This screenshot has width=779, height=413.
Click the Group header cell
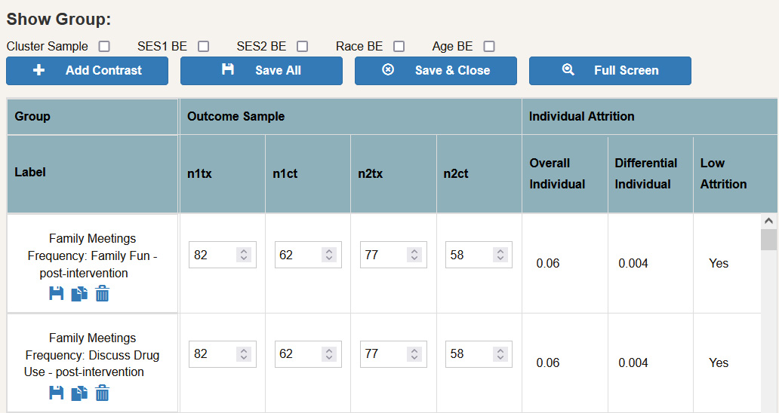(x=92, y=117)
